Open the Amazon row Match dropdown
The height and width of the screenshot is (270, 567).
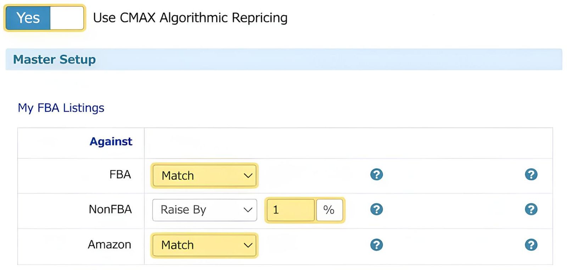(204, 245)
